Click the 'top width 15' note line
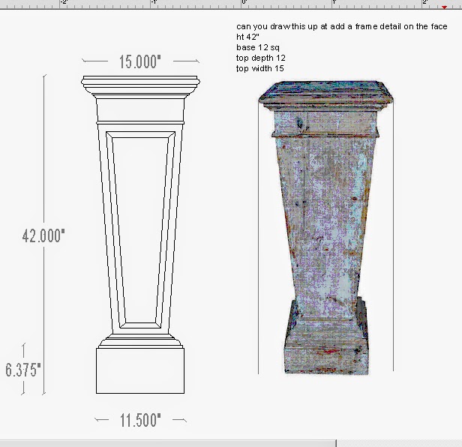 point(259,68)
